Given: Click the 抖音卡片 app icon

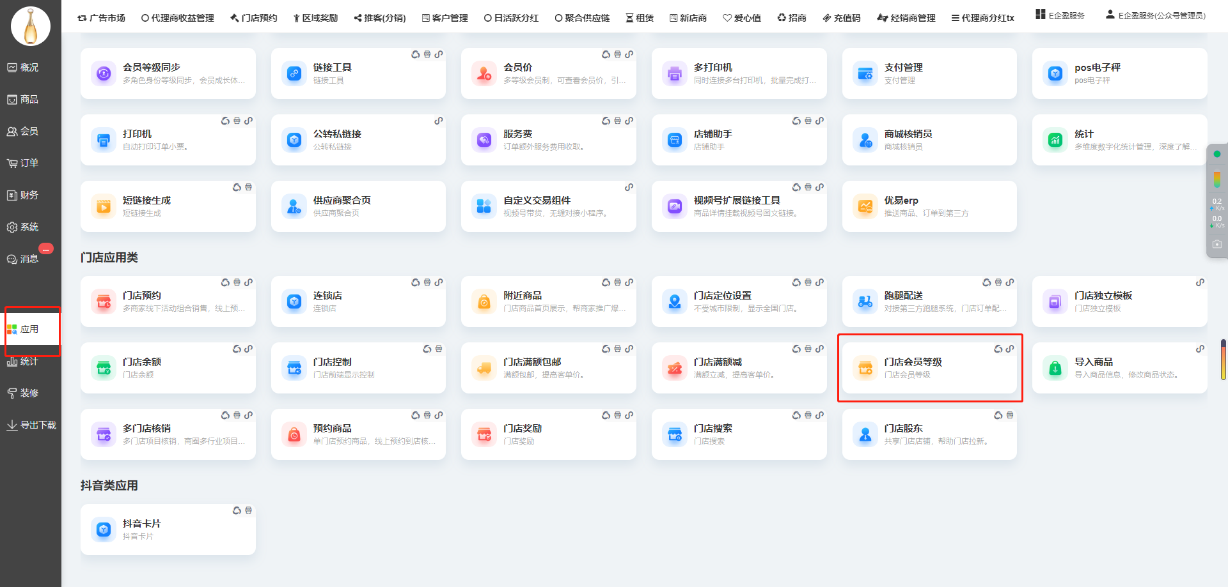Looking at the screenshot, I should [x=104, y=530].
